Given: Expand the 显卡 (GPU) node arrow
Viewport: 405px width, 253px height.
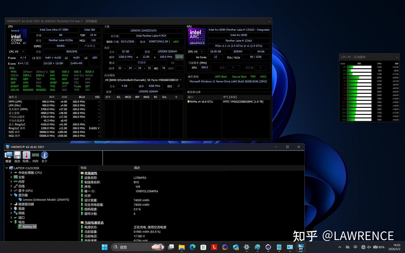Looking at the screenshot, I should click(x=11, y=191).
